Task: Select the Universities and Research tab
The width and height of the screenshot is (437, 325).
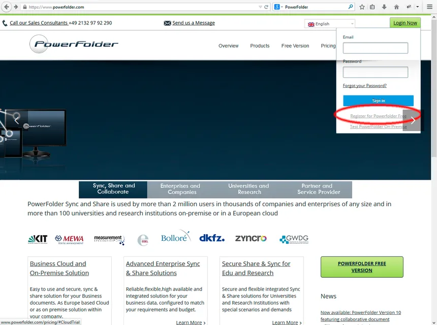Action: point(249,189)
